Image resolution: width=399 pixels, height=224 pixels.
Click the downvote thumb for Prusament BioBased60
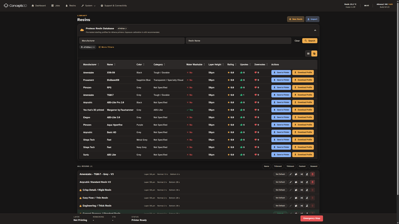256,80
